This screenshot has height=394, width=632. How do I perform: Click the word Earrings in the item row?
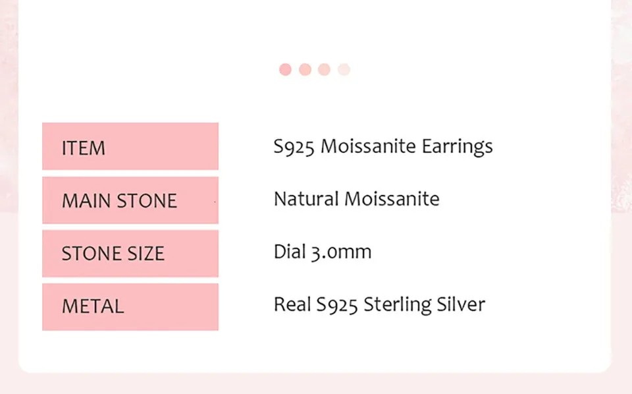[457, 146]
